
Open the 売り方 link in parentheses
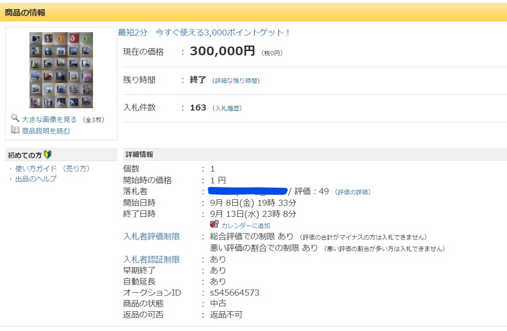[76, 168]
